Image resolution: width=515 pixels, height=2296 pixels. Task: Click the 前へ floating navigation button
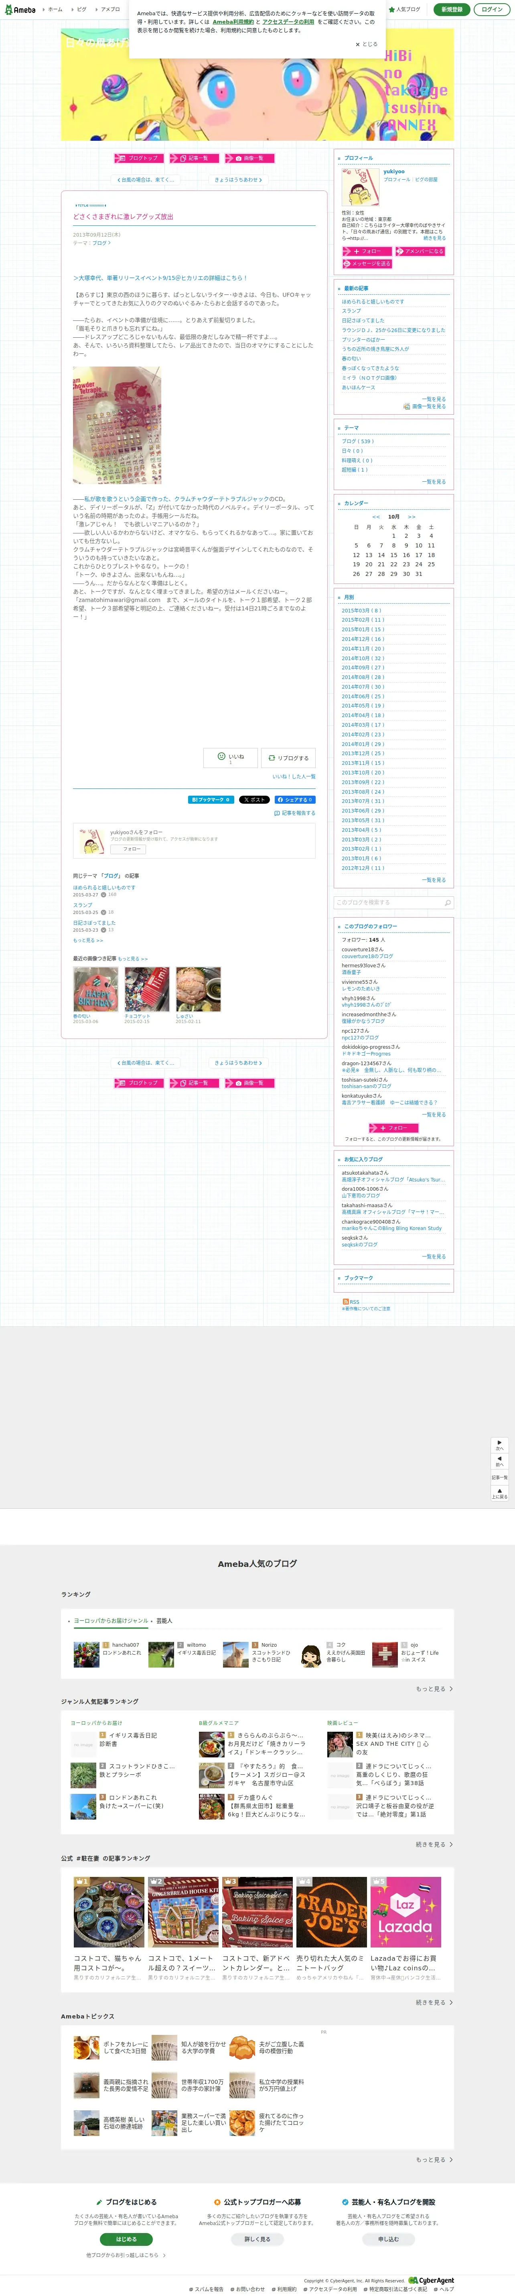click(x=500, y=1461)
